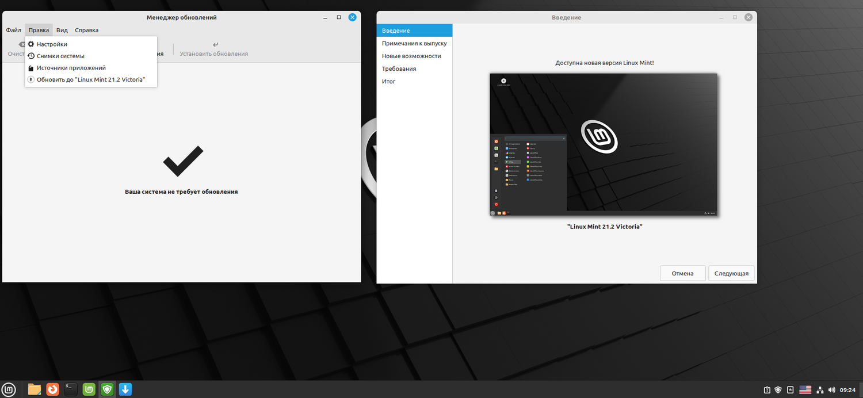Click the Linux Mint desktop preview image
863x398 pixels.
coord(604,144)
